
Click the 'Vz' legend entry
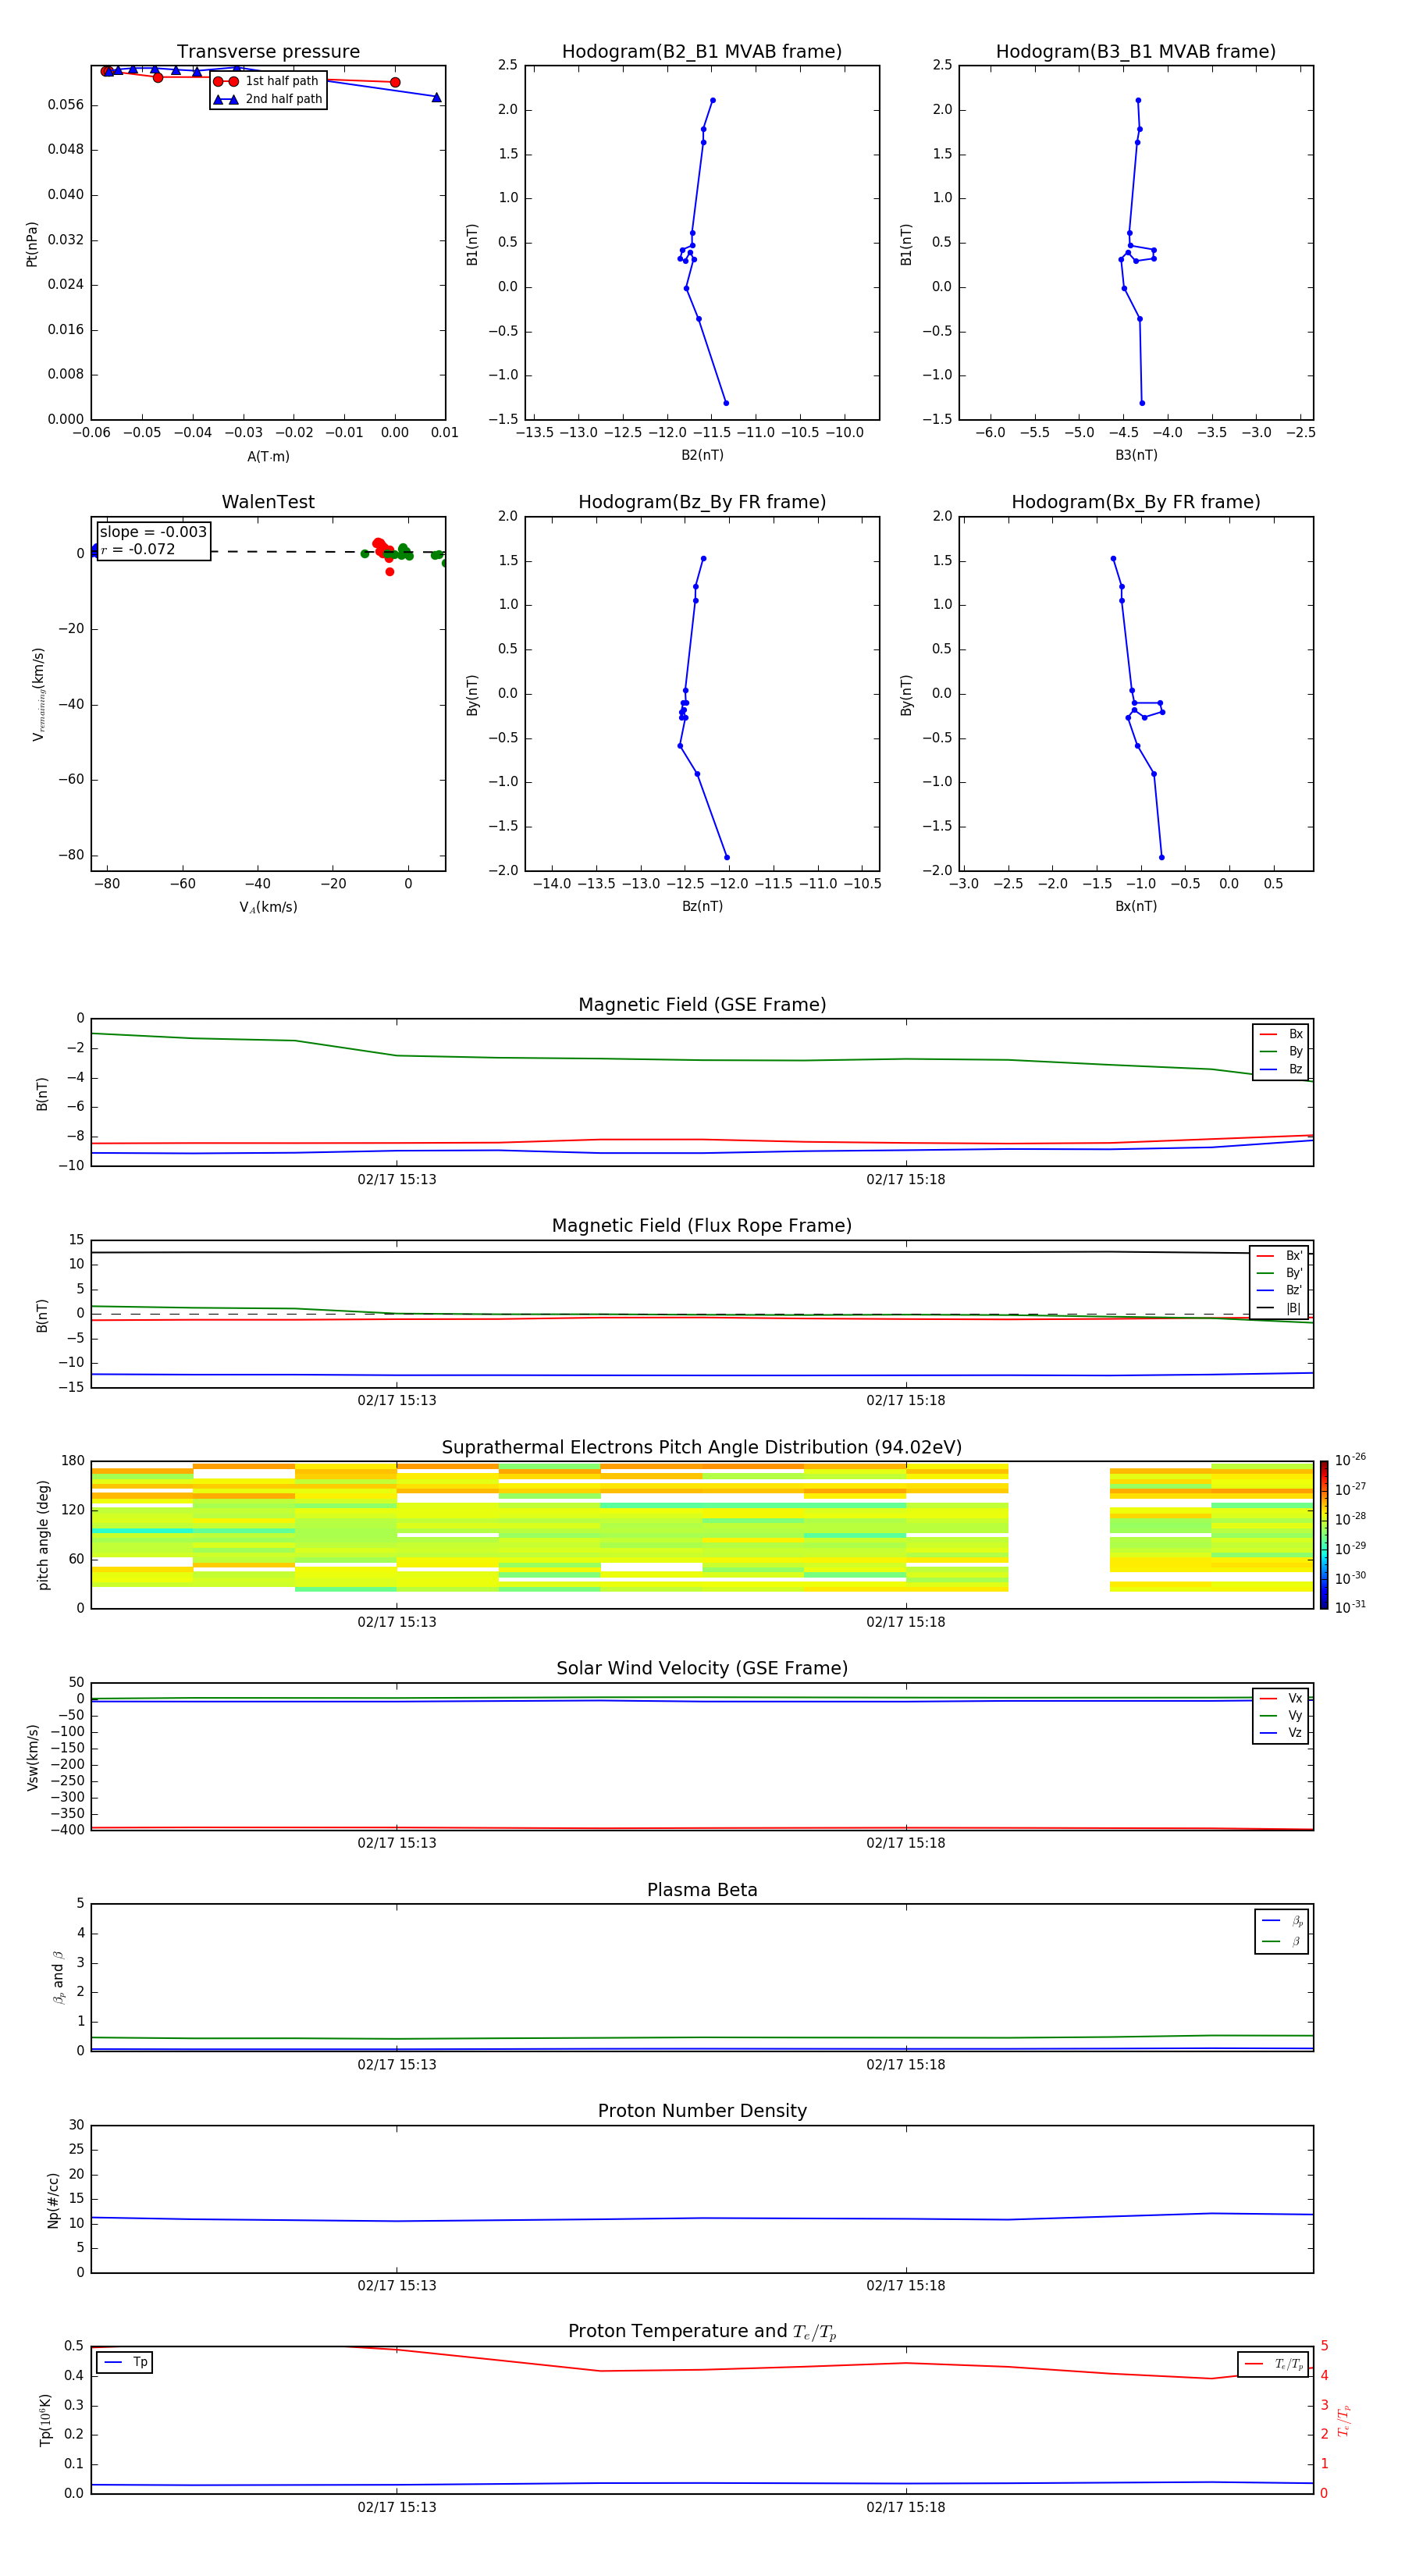pyautogui.click(x=1281, y=1733)
